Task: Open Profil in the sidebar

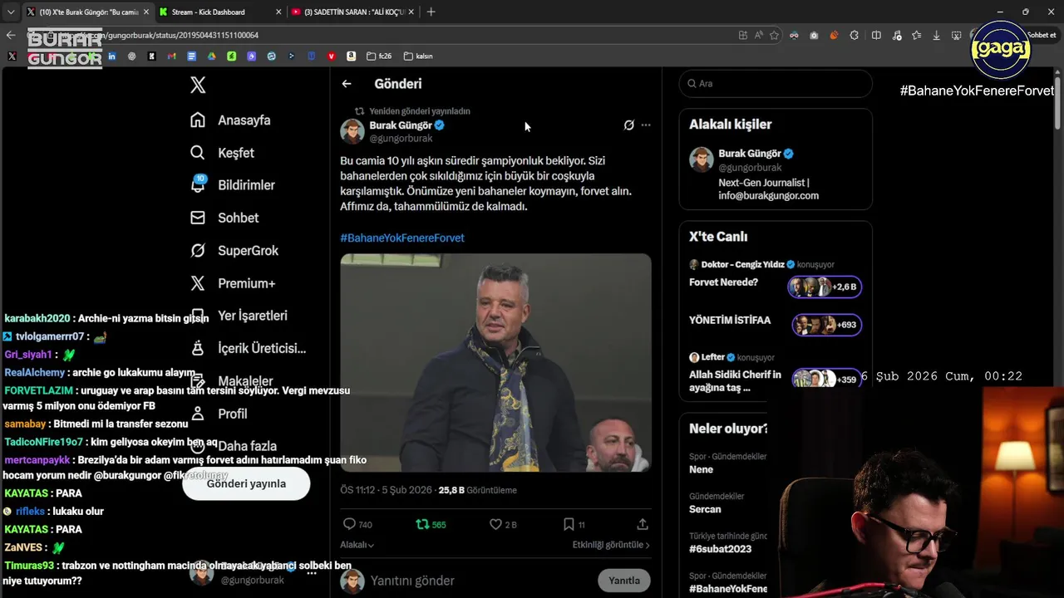Action: [218, 414]
